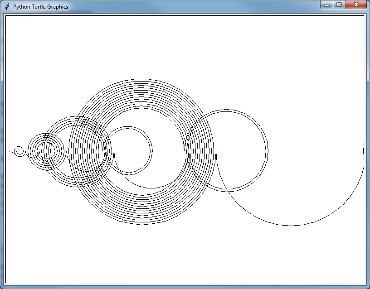Screen dimensions: 370x289
Task: Maximize the Python Turtle Graphics window
Action: pyautogui.click(x=339, y=5)
